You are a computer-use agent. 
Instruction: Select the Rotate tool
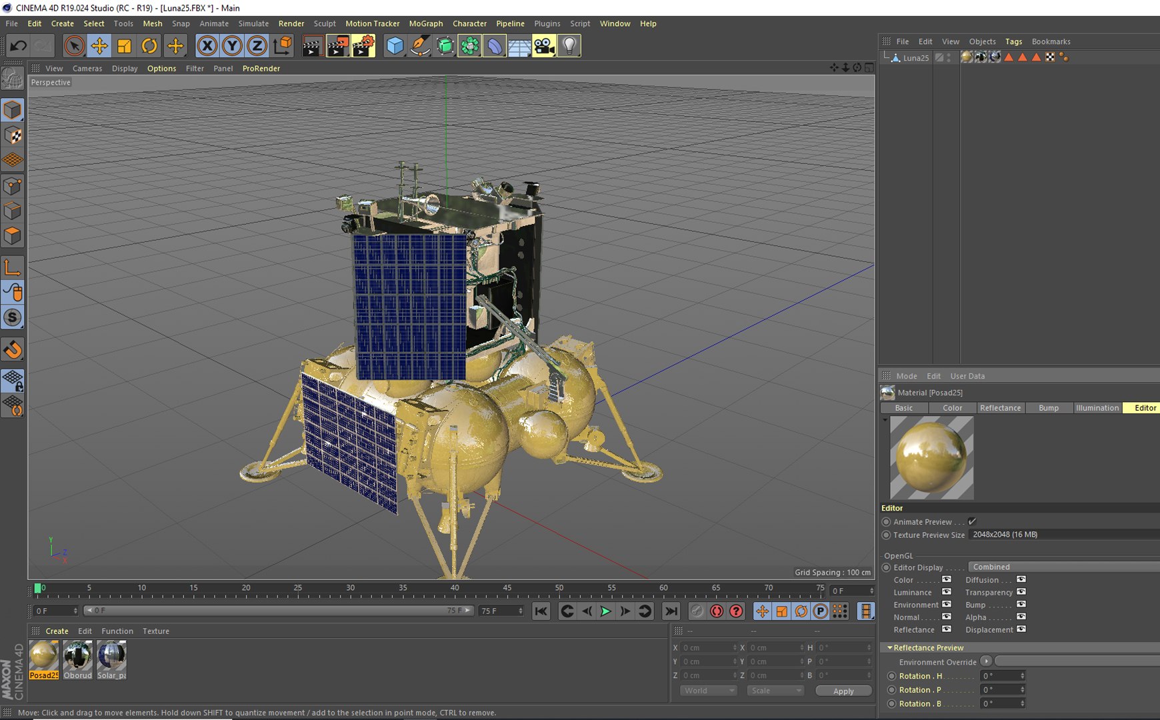[x=149, y=46]
